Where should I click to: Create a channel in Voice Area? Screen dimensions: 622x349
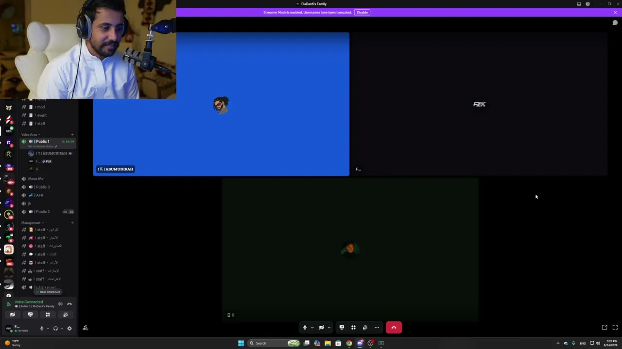[x=72, y=134]
